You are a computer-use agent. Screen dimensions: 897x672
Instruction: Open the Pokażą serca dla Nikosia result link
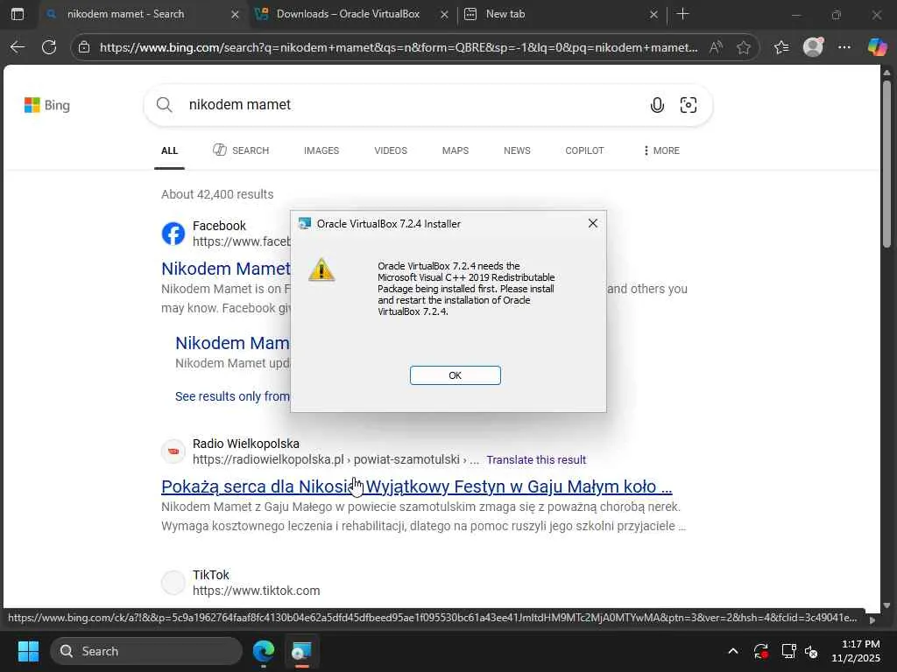click(416, 486)
